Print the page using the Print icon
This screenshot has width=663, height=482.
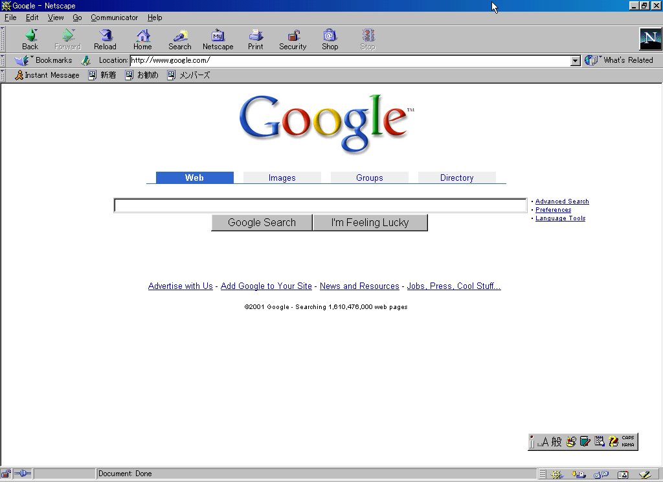click(x=255, y=40)
